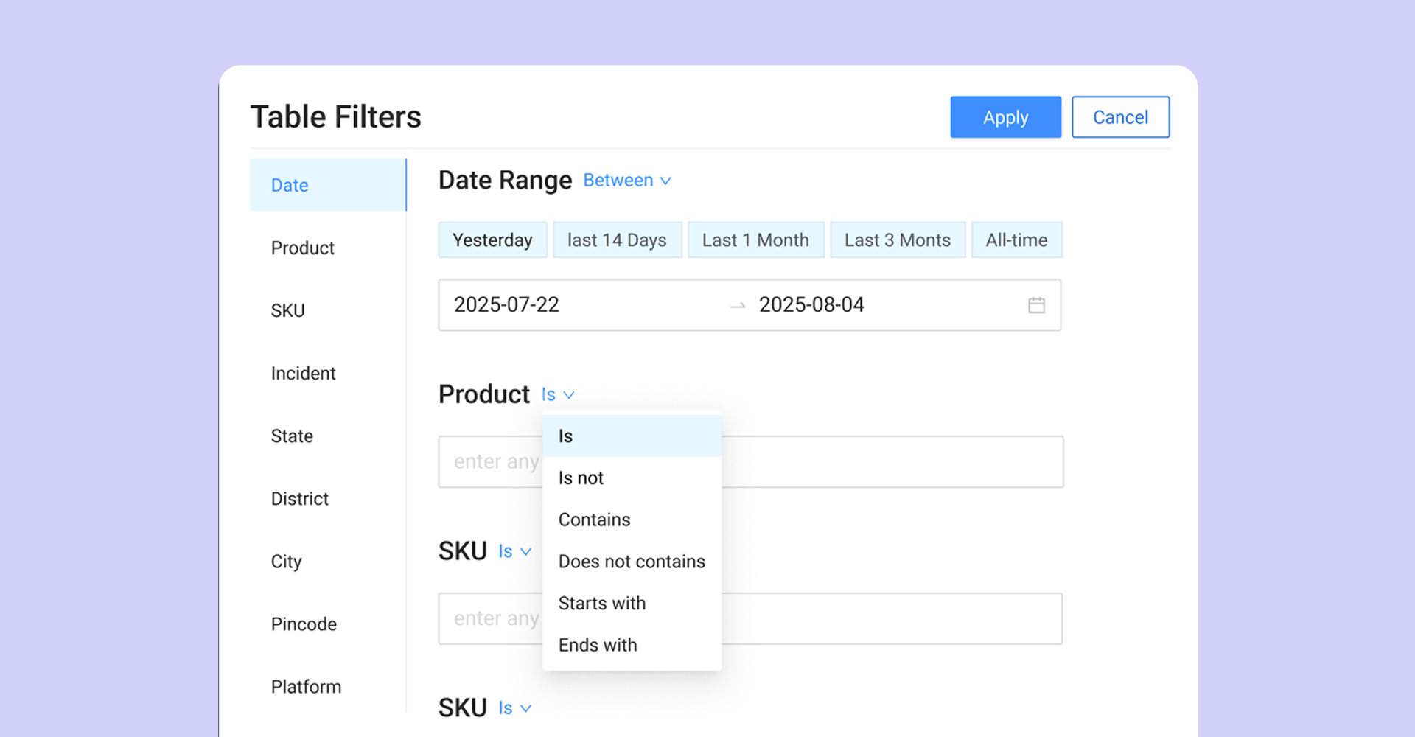
Task: Apply the table filters
Action: click(x=1005, y=117)
